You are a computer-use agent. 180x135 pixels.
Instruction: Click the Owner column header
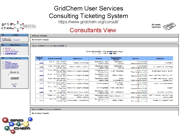coord(135,58)
